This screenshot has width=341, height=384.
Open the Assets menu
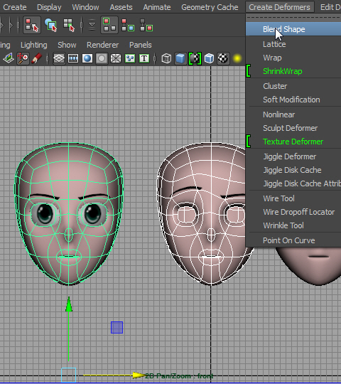click(121, 7)
